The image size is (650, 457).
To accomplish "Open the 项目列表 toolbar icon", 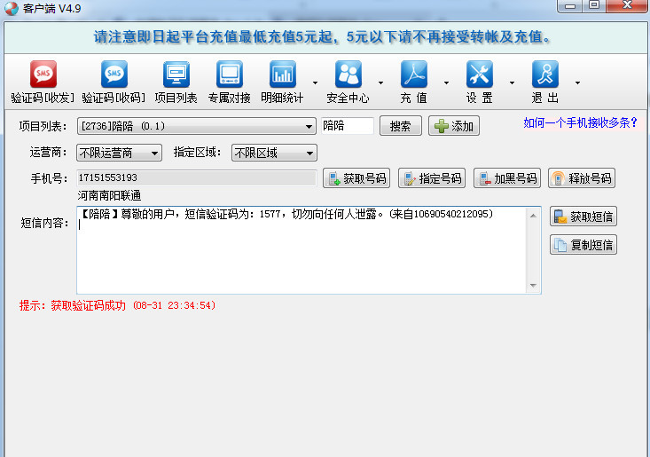I will (x=176, y=75).
